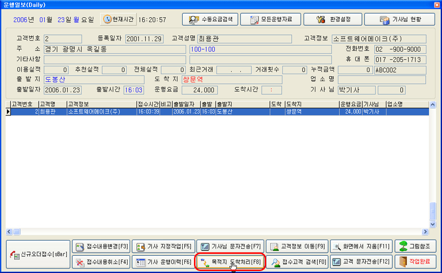
Task: Click the vertical scrollbar thumb
Action: coord(433,211)
